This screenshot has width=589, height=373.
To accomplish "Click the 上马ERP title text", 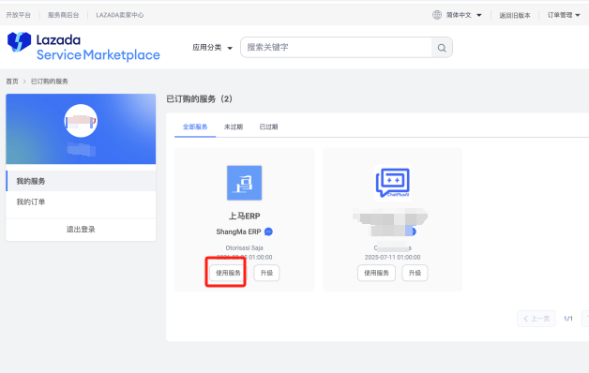I will [244, 216].
